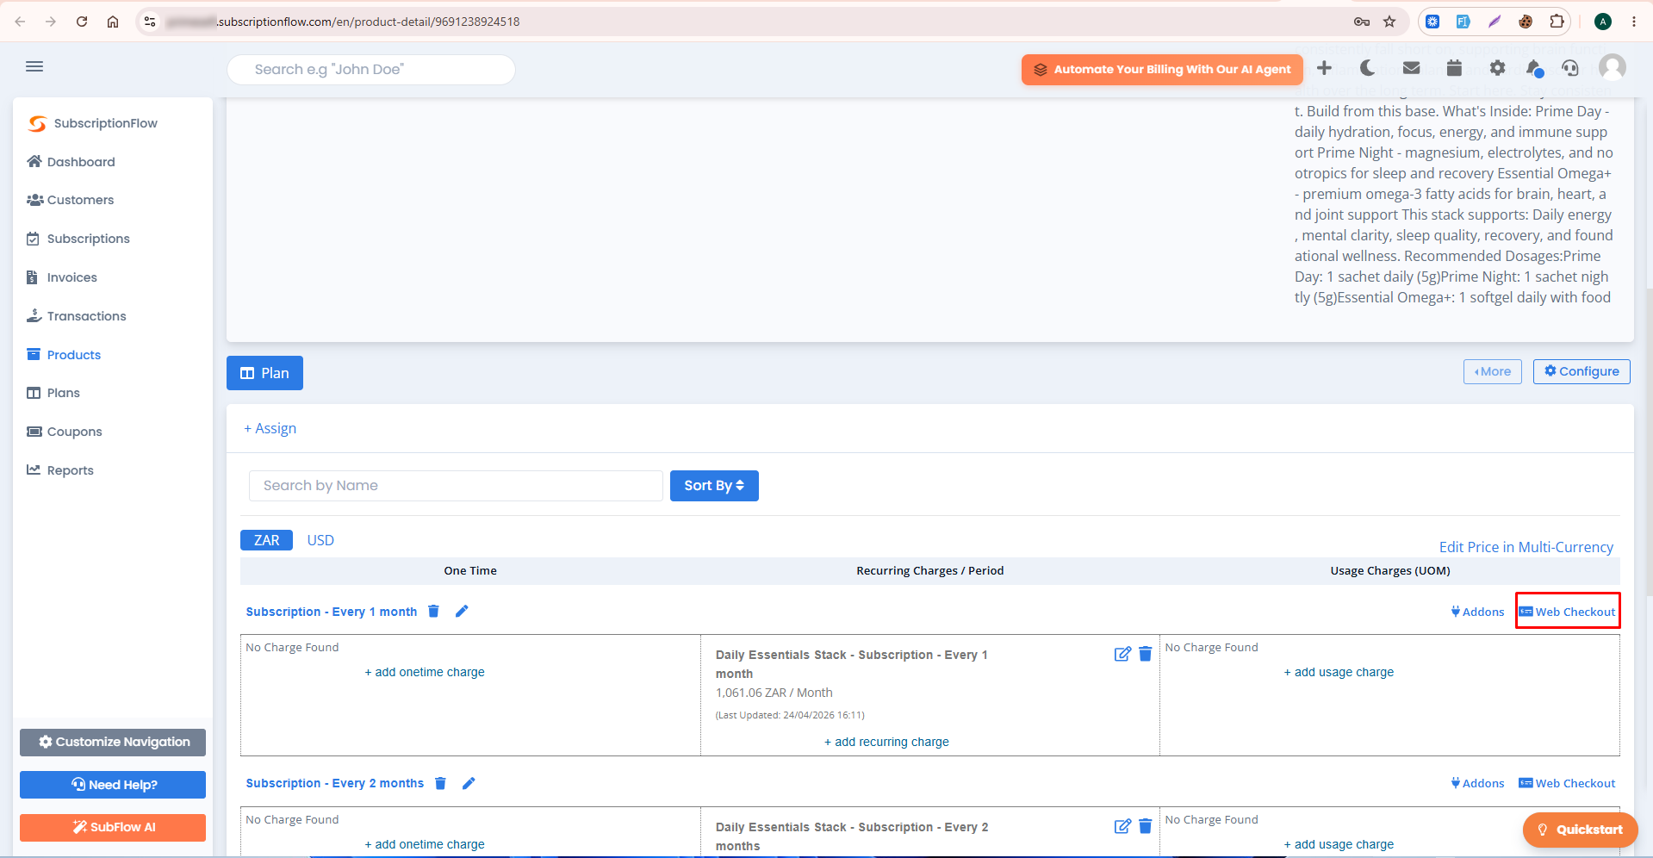Click + Assign link

270,428
